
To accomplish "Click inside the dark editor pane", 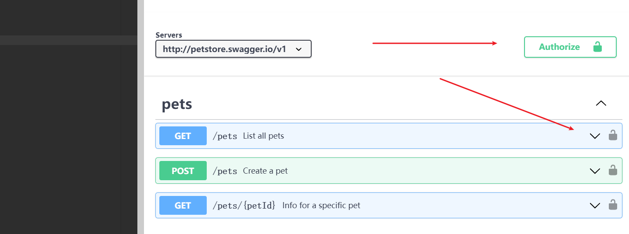I will (61, 131).
